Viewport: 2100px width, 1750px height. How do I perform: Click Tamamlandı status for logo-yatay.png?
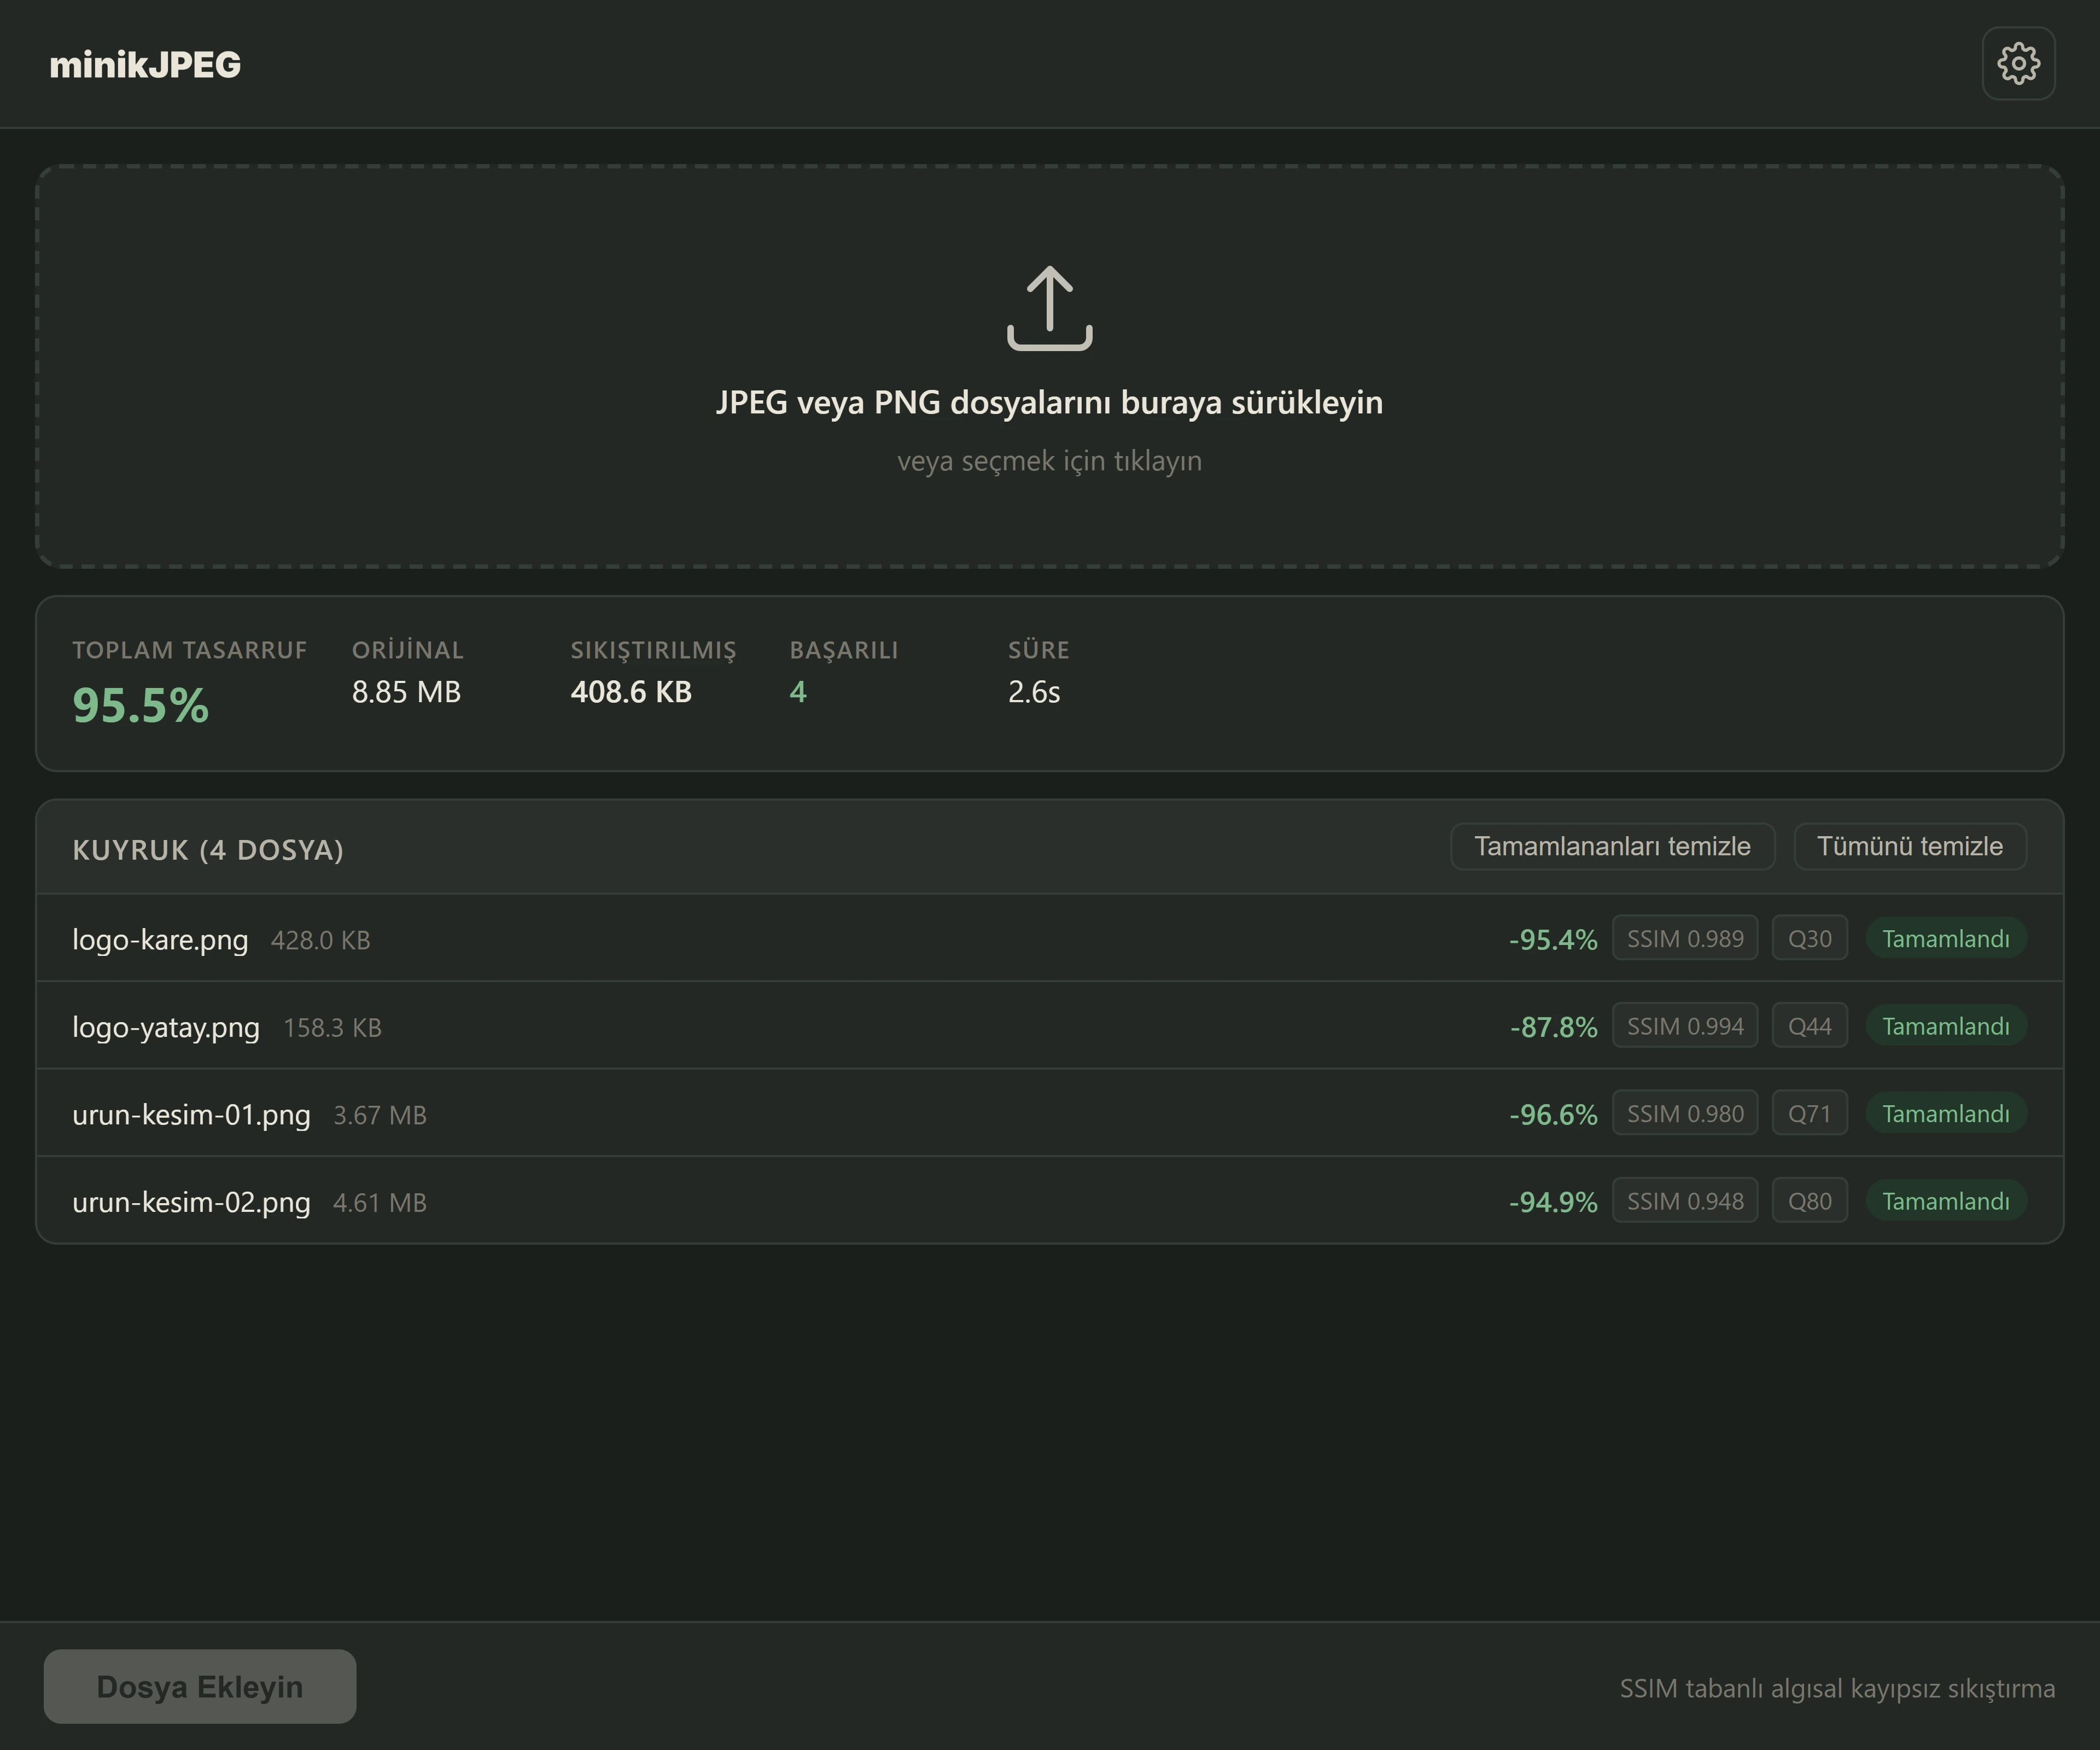point(1946,1026)
